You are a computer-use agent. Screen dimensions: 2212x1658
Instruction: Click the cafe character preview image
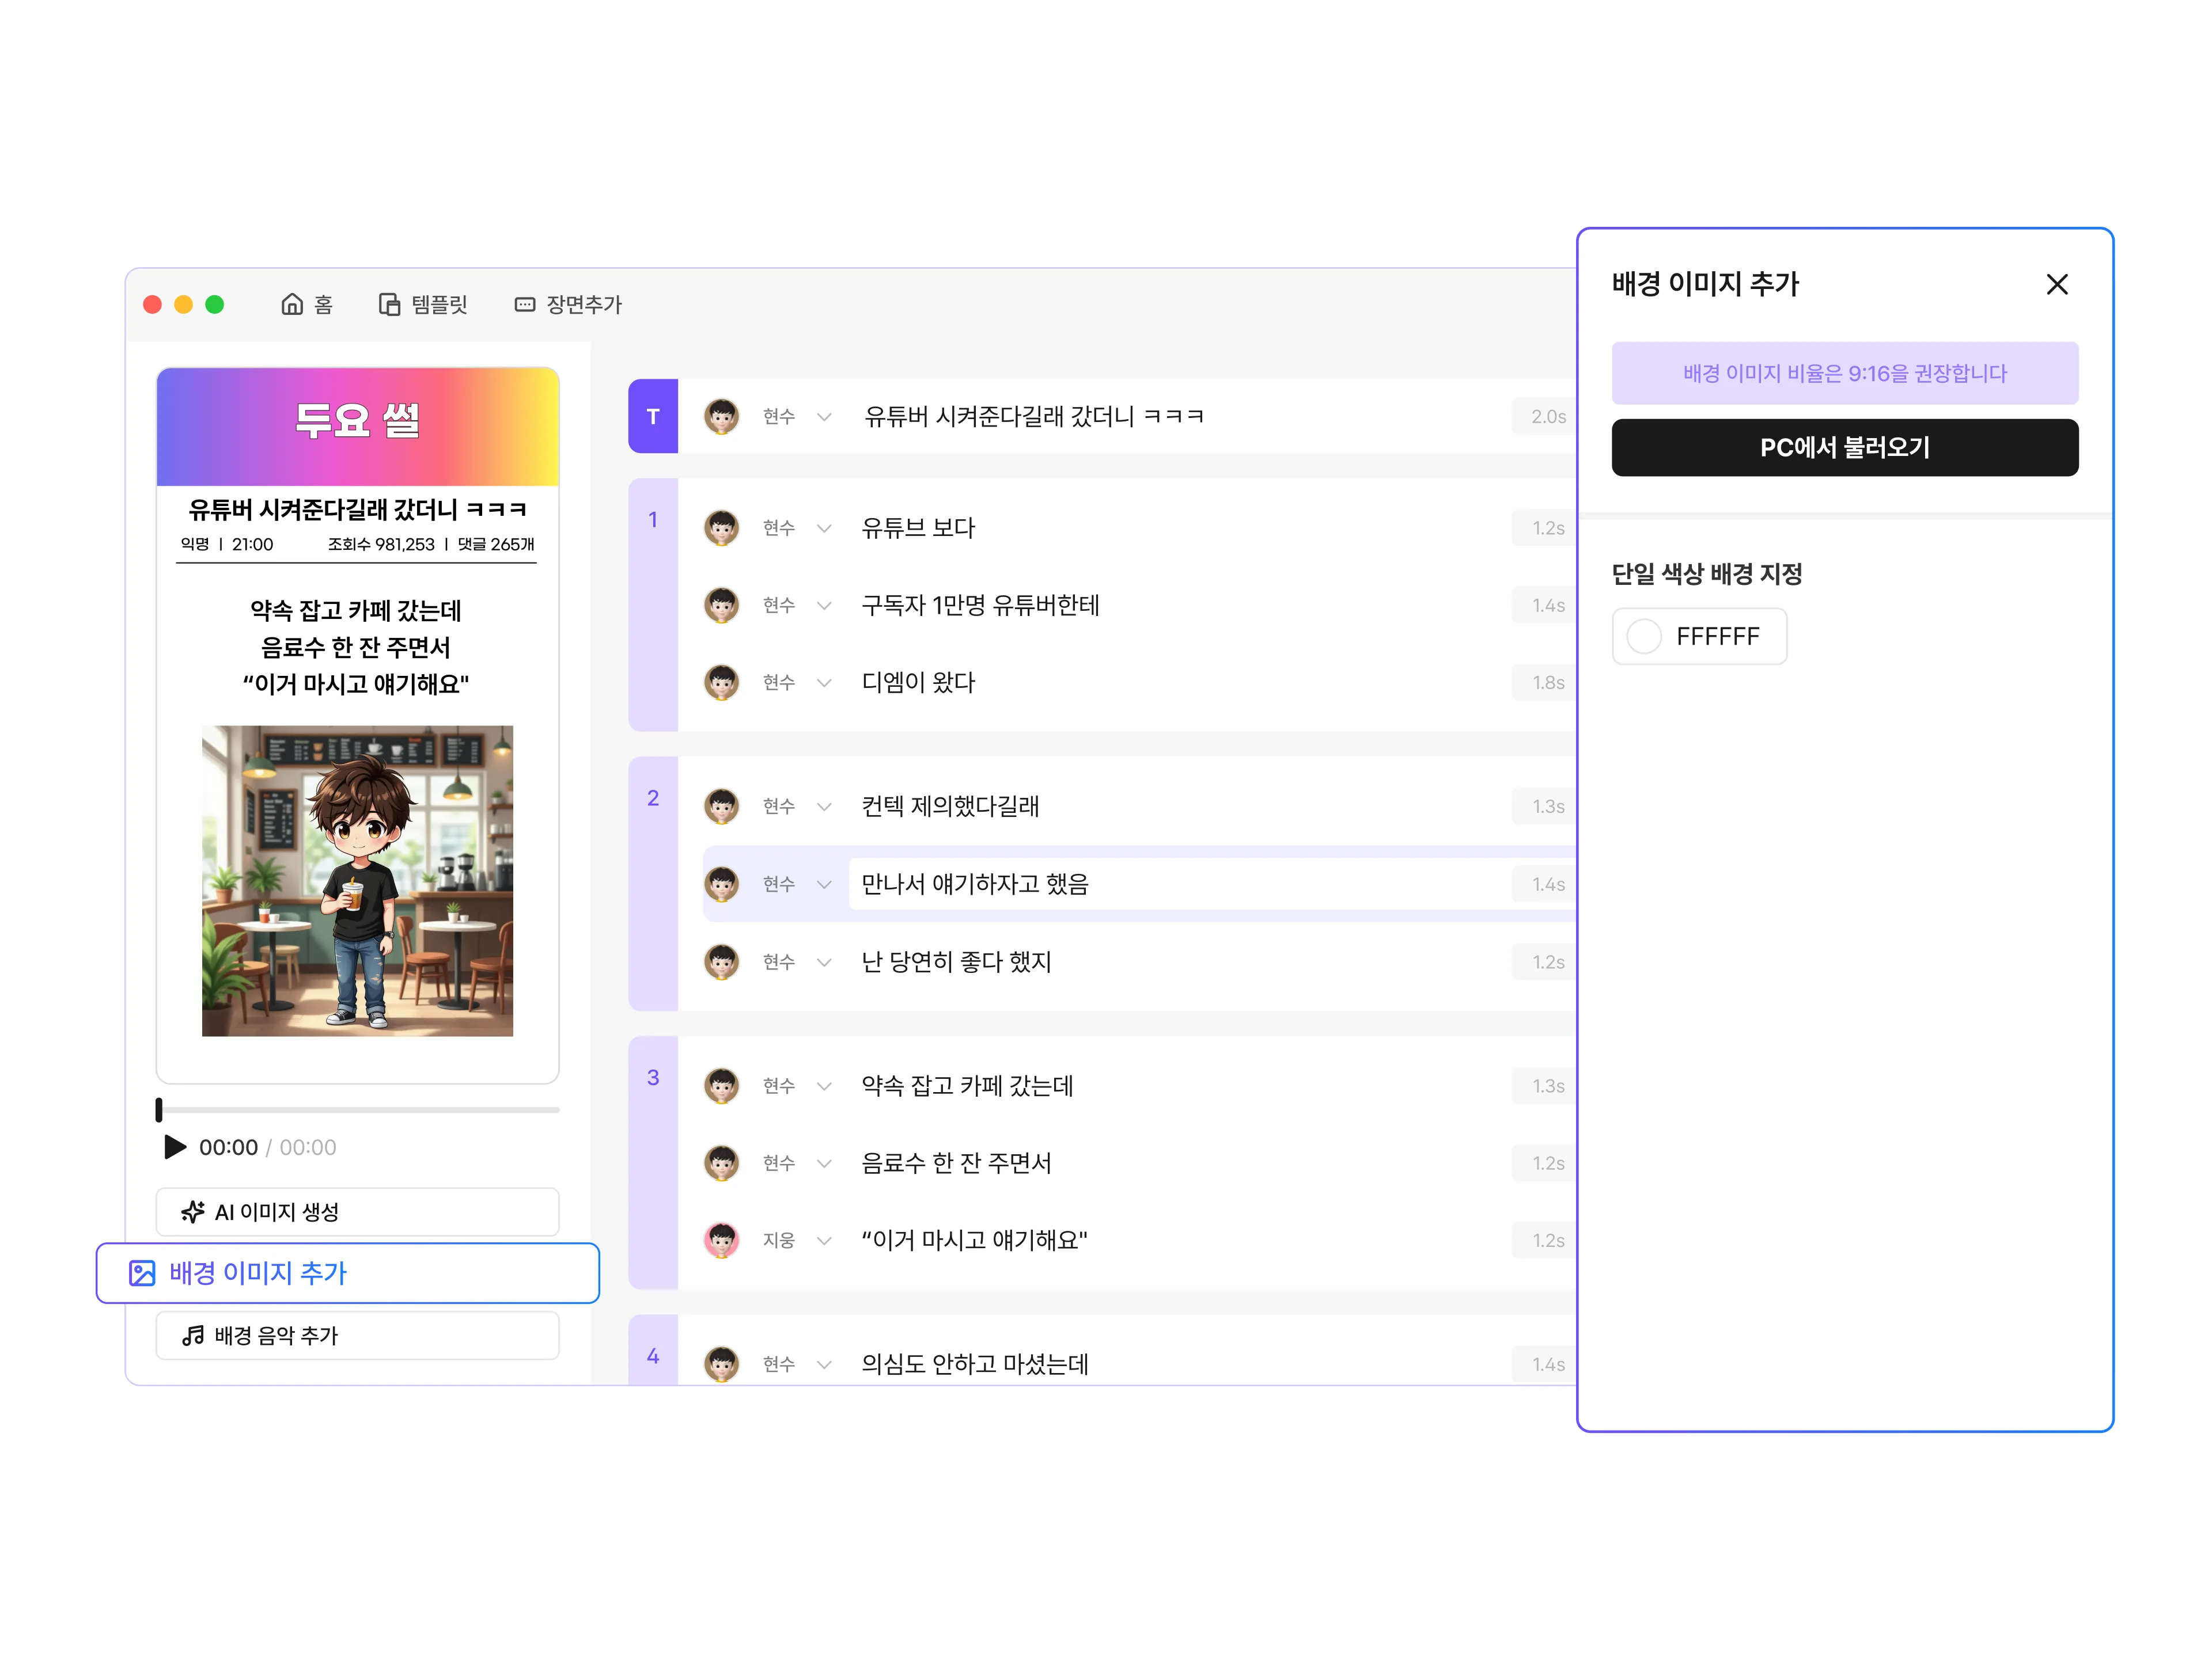tap(357, 880)
